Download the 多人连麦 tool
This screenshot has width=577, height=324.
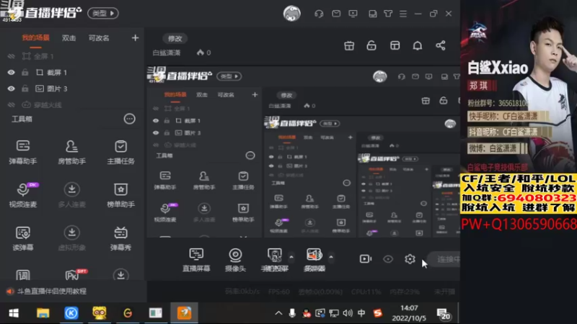71,195
